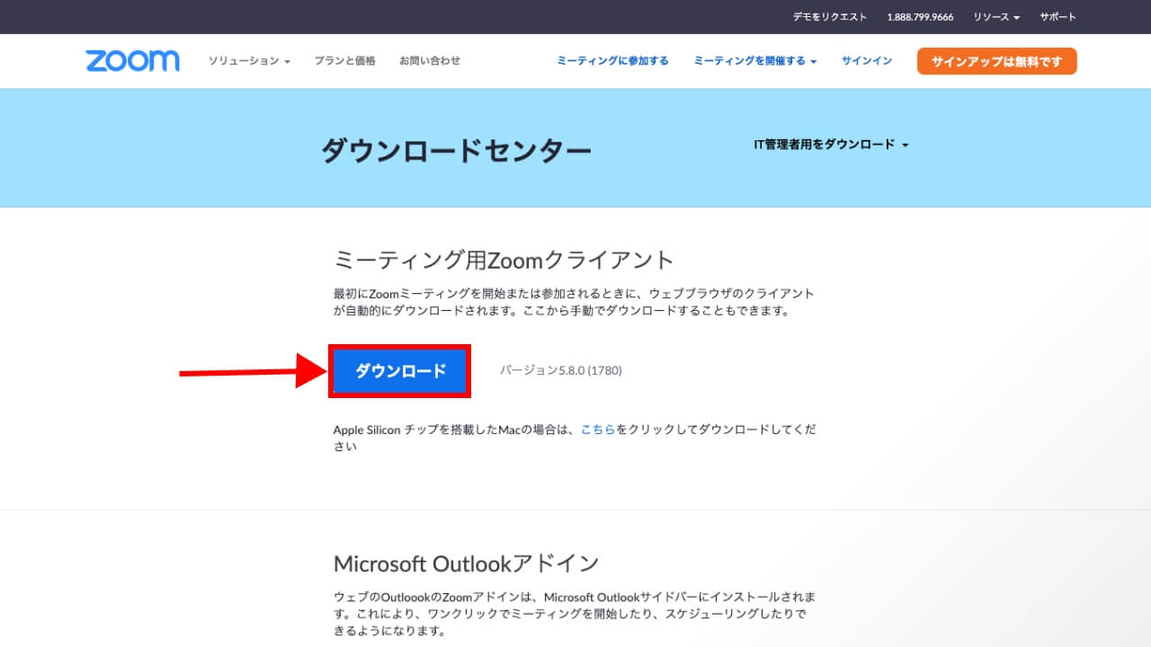Click the こちら link for Apple Silicon
Image resolution: width=1151 pixels, height=647 pixels.
[x=598, y=430]
